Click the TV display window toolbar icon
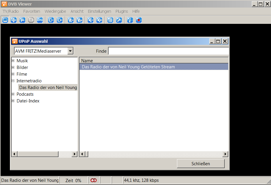Viewport: 271px width, 185px height. (5, 20)
